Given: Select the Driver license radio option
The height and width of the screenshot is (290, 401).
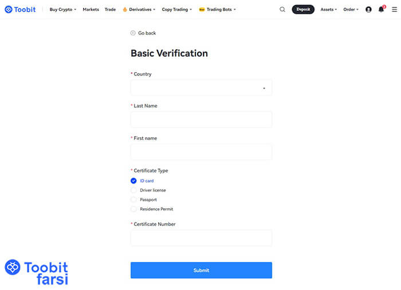Looking at the screenshot, I should click(x=134, y=190).
